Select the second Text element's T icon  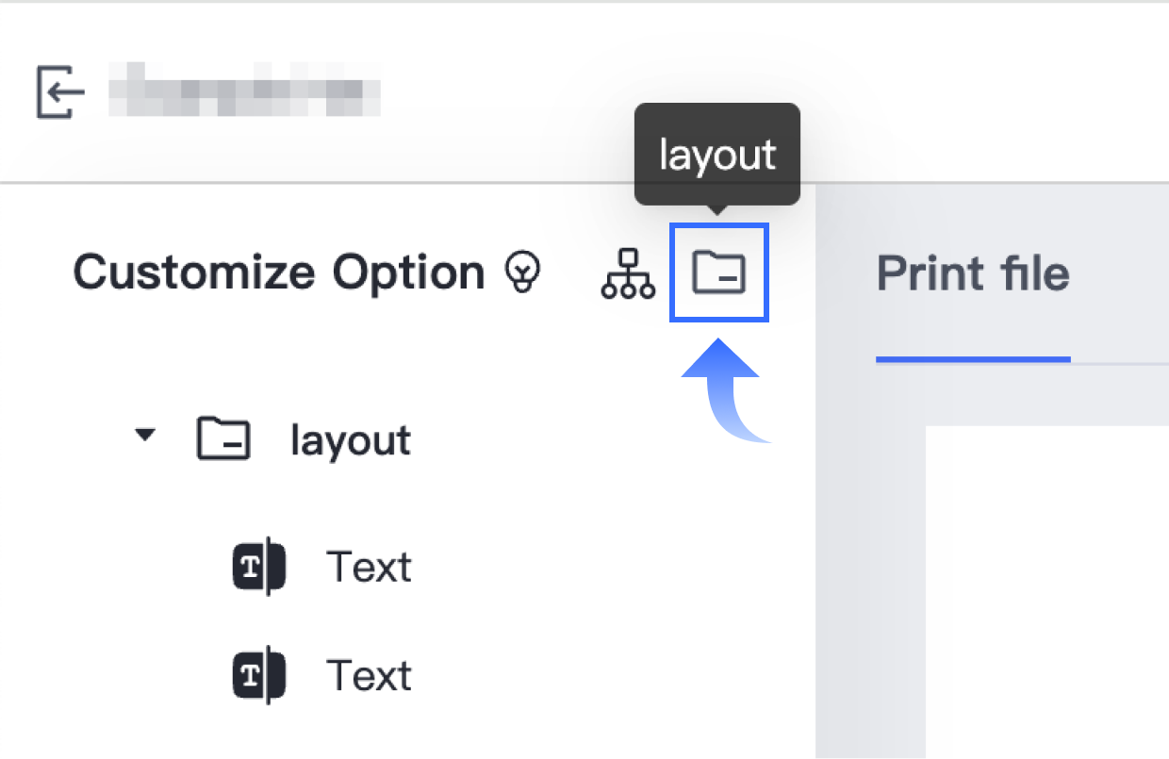(x=259, y=675)
